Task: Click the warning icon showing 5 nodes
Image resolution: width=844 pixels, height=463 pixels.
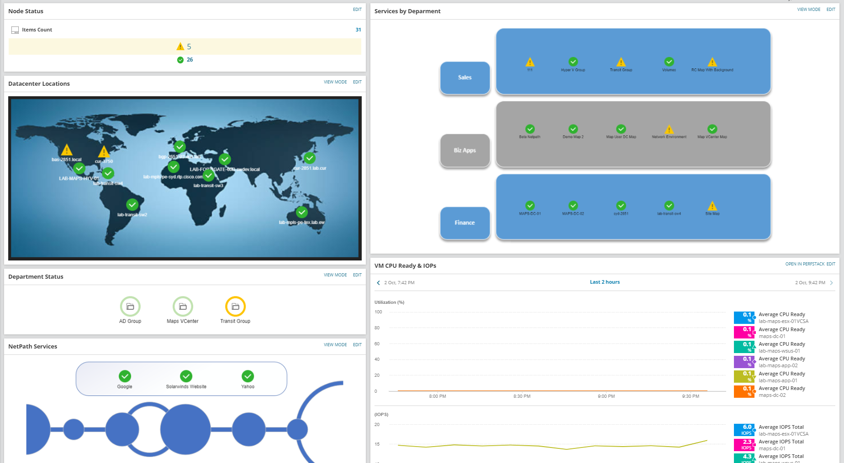Action: [180, 47]
